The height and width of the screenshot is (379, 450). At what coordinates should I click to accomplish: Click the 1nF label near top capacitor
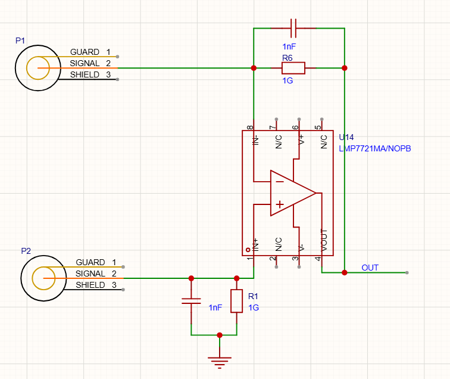coord(289,46)
